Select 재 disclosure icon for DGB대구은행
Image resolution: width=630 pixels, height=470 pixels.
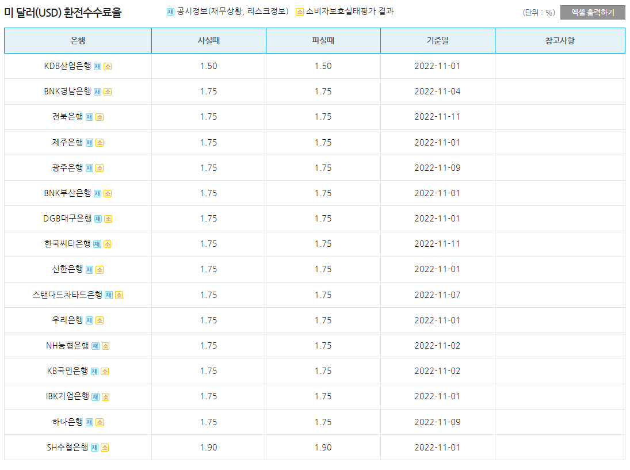pos(98,219)
